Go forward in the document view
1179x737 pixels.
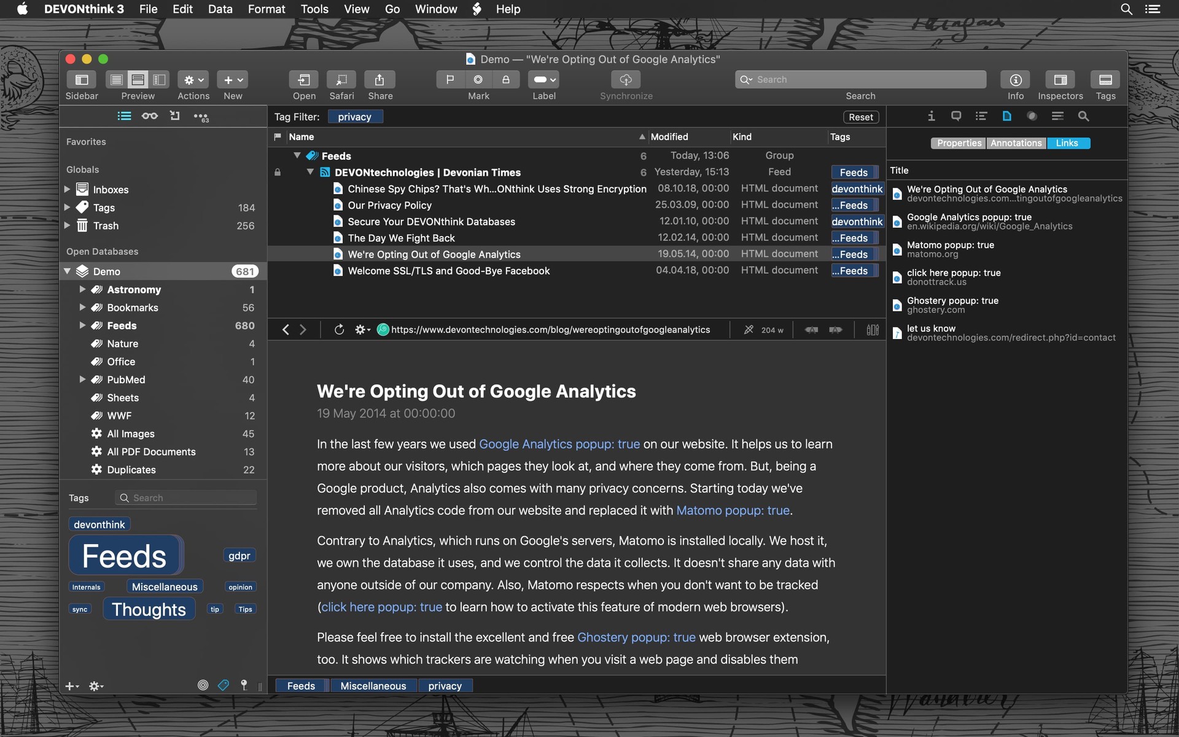[x=303, y=330]
